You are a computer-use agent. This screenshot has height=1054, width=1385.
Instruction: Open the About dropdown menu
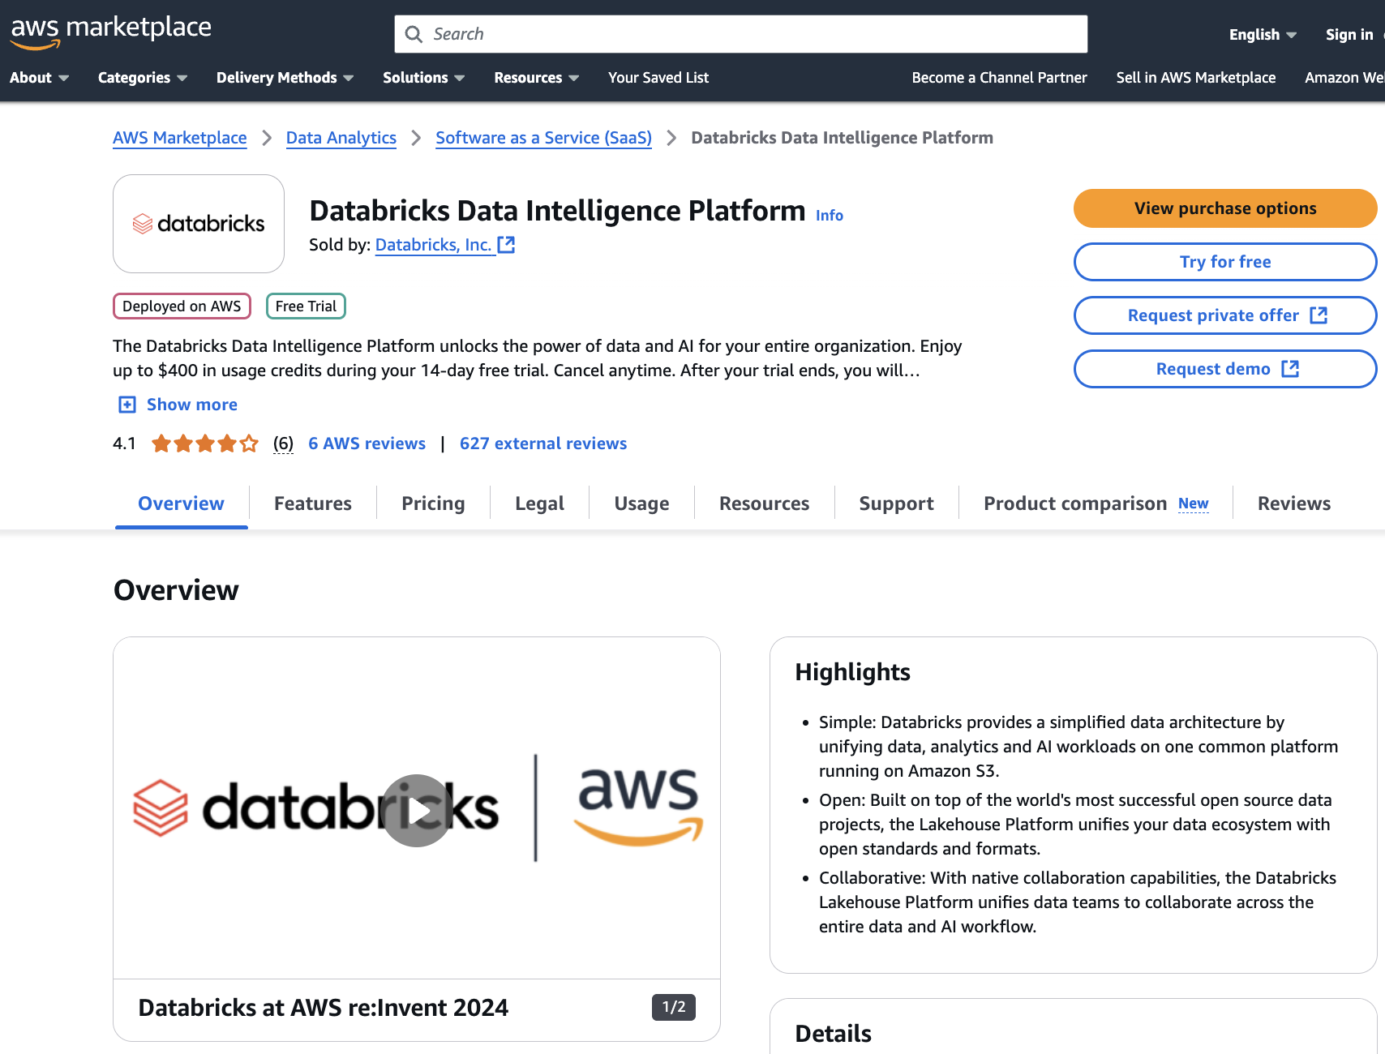coord(39,78)
